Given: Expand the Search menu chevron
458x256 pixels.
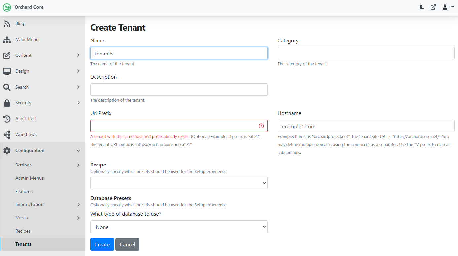Looking at the screenshot, I should click(78, 87).
